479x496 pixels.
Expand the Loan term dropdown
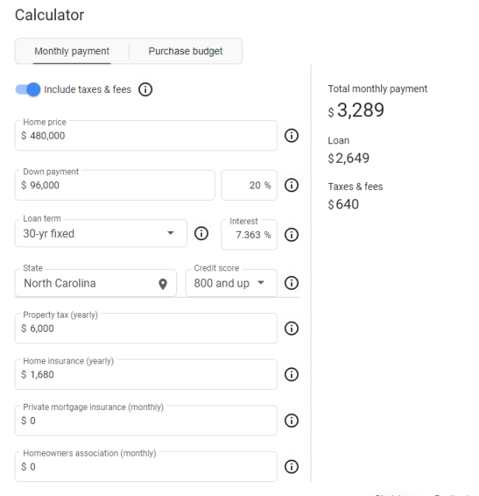point(101,233)
